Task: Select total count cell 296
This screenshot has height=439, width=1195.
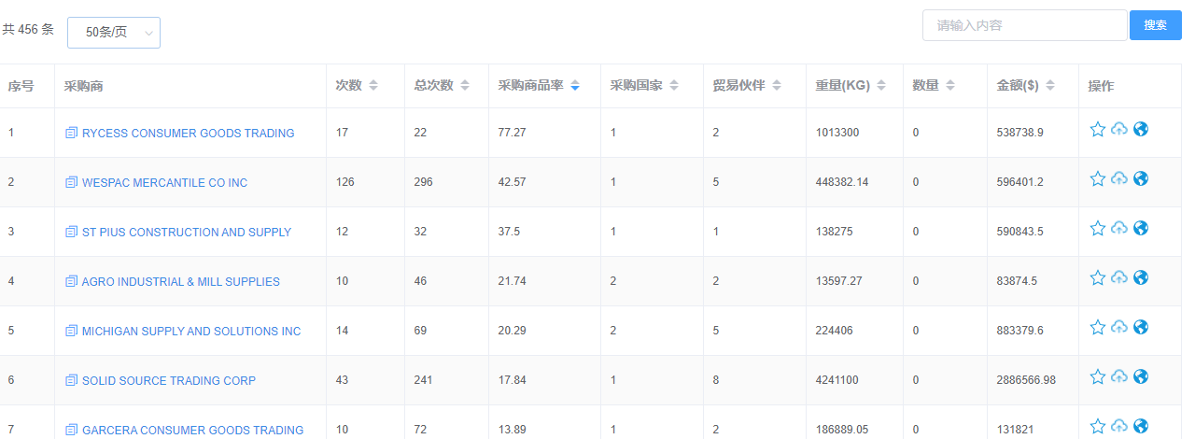Action: (424, 182)
